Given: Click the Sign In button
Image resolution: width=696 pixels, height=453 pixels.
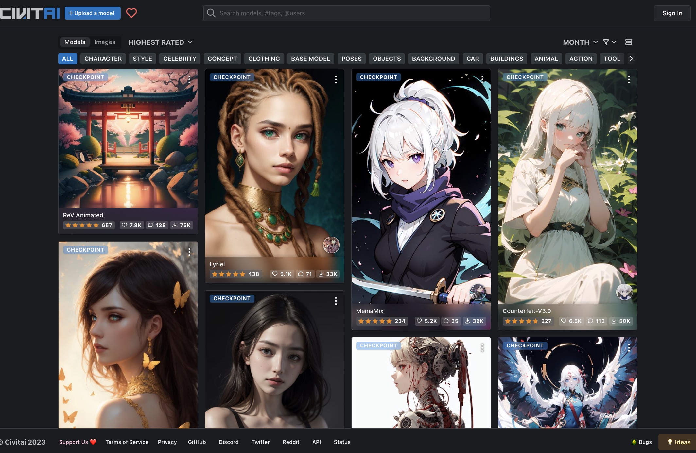Looking at the screenshot, I should click(672, 13).
